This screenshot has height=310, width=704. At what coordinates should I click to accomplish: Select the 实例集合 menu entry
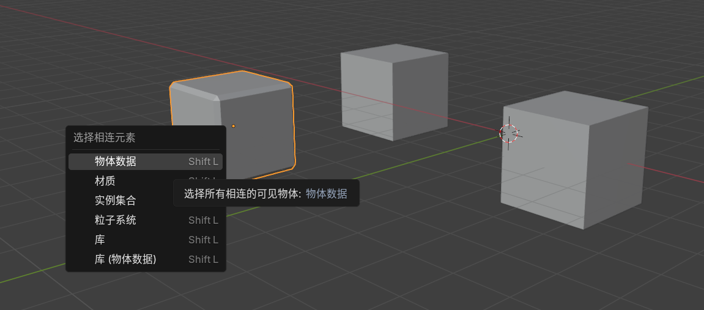pyautogui.click(x=146, y=201)
